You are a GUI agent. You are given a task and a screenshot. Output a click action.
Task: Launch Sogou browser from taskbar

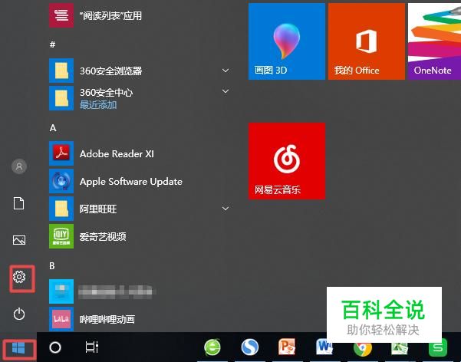(x=250, y=347)
